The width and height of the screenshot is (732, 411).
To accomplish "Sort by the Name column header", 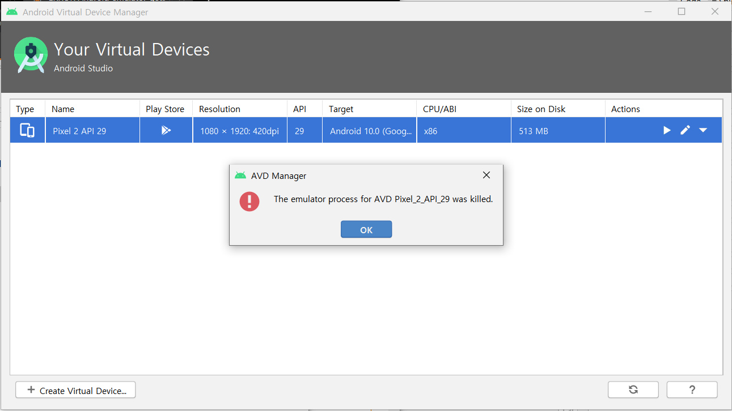I will 92,109.
